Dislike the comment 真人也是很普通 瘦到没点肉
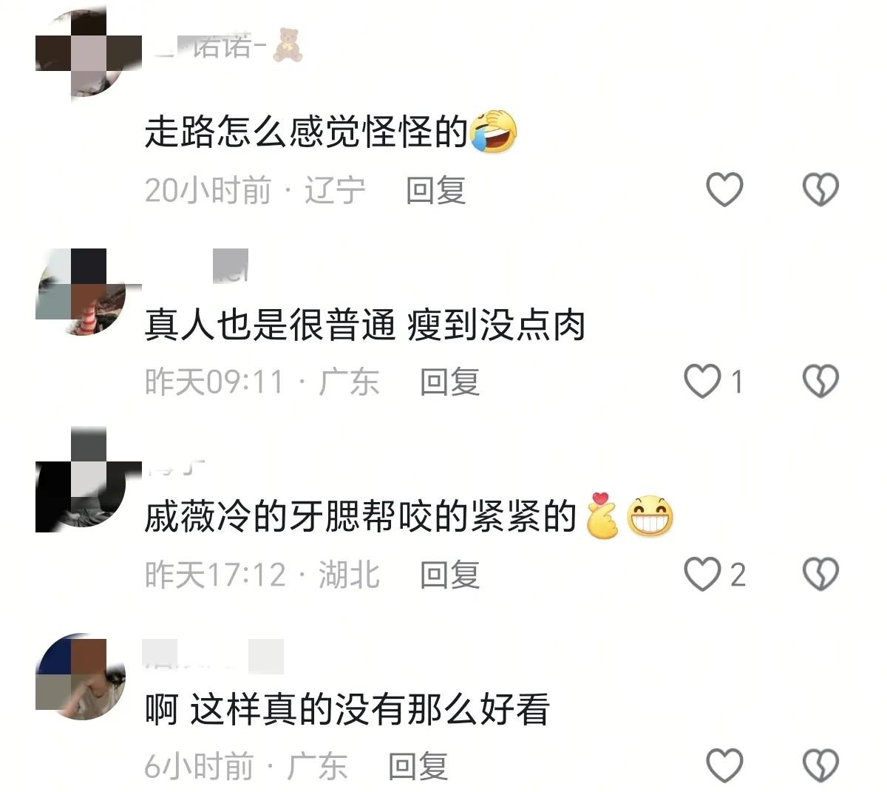 (x=820, y=382)
